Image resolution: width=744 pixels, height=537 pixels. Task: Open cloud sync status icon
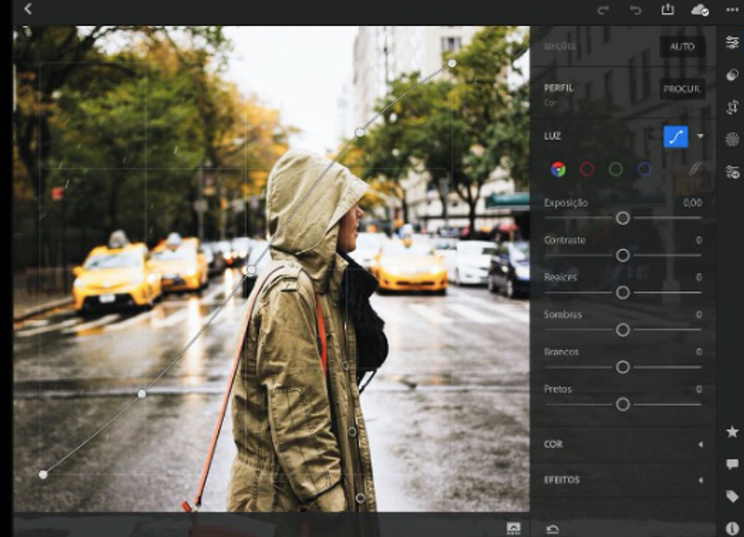tap(699, 10)
